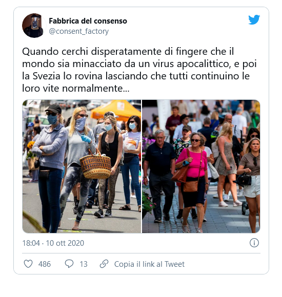Viewport: 282px width, 297px height.
Task: Open the 18:04 · 10 ott 2020 timestamp
Action: click(53, 243)
